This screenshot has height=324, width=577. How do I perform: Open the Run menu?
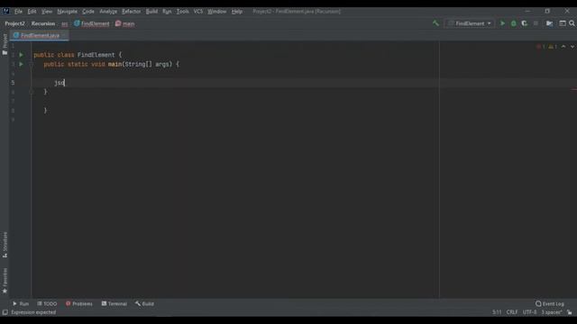pos(167,12)
